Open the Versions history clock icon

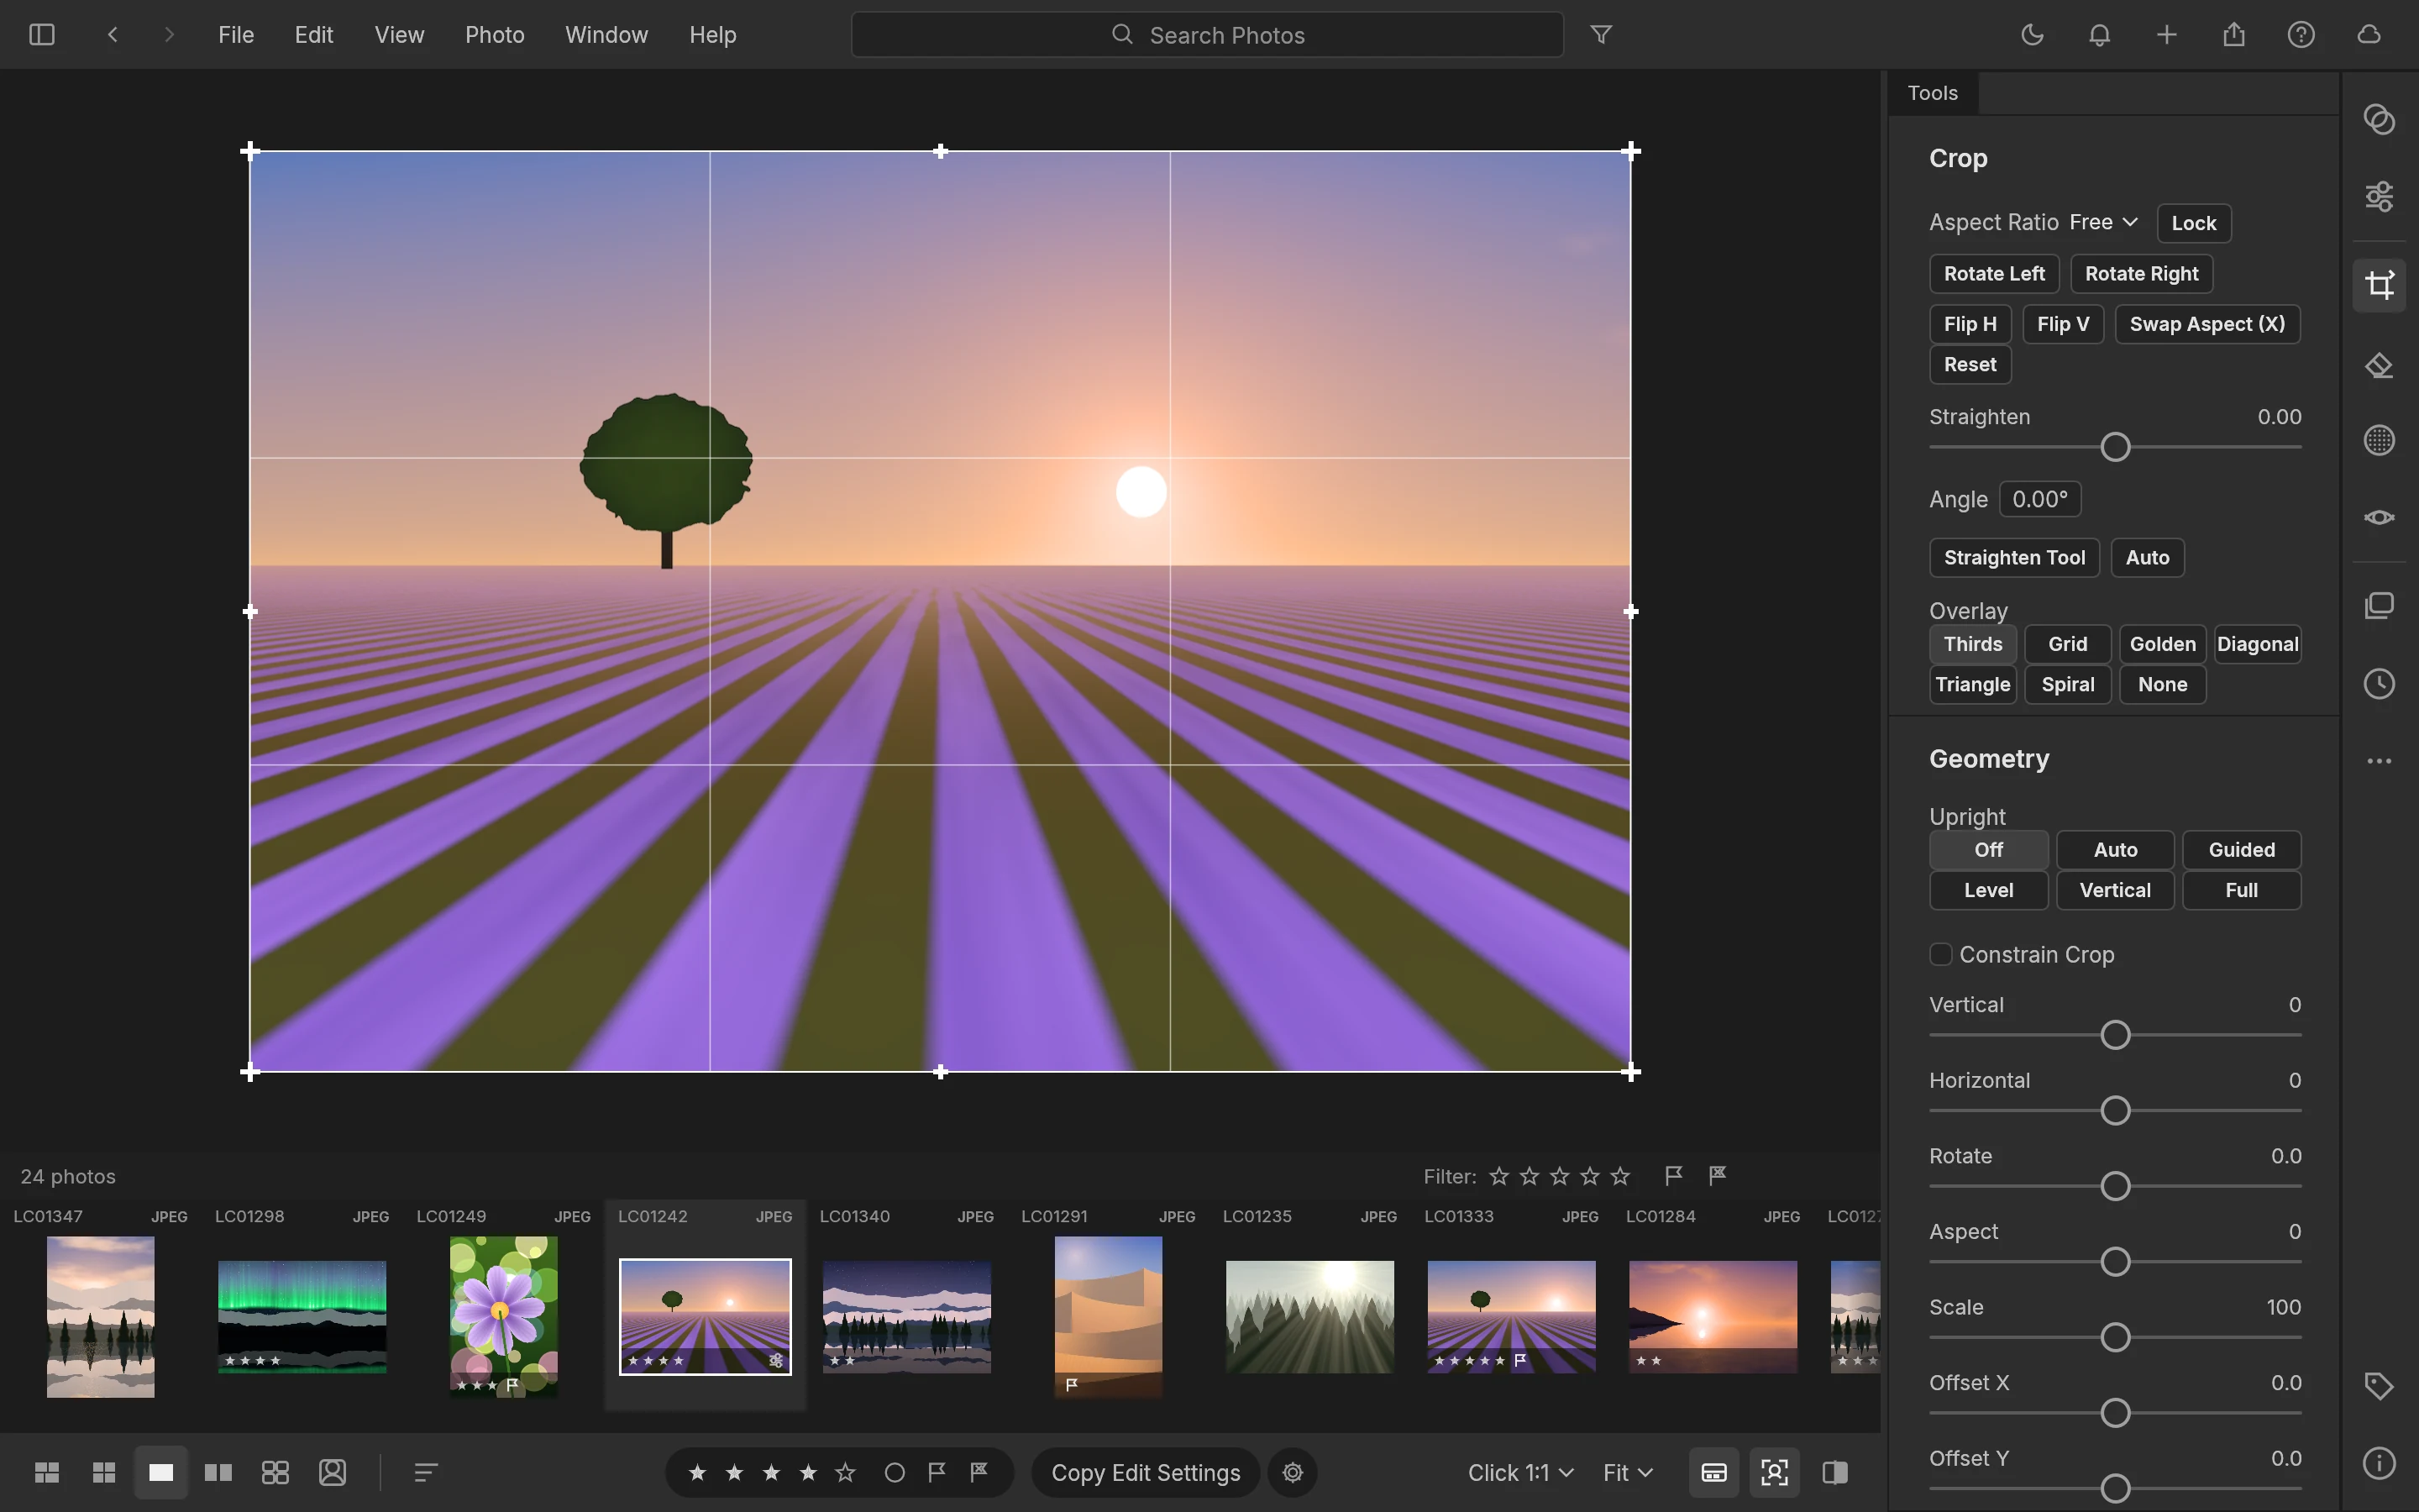[2379, 684]
